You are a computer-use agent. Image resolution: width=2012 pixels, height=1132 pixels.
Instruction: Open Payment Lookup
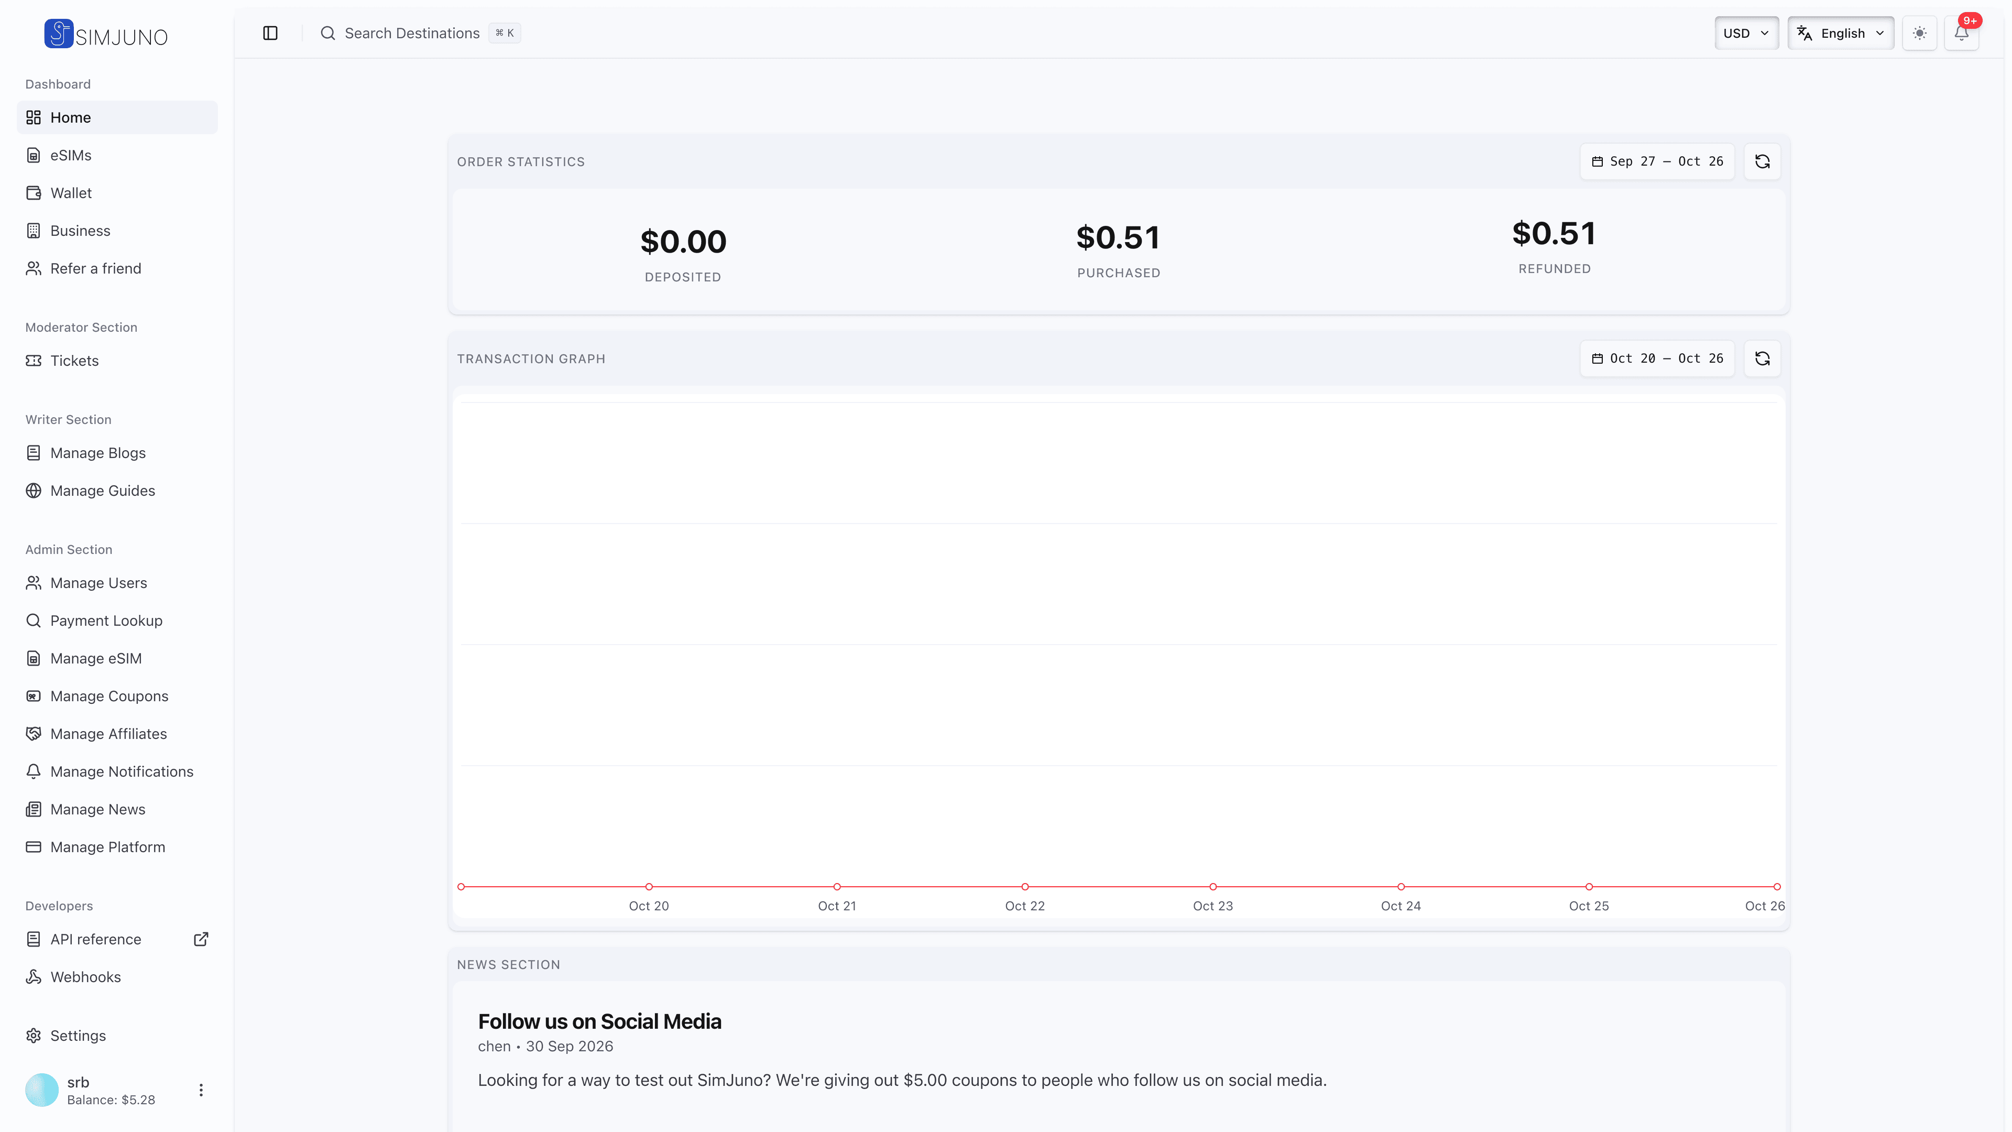(x=117, y=621)
